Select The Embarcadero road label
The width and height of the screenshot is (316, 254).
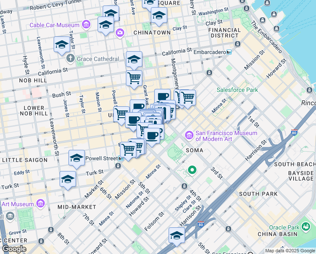(266, 37)
